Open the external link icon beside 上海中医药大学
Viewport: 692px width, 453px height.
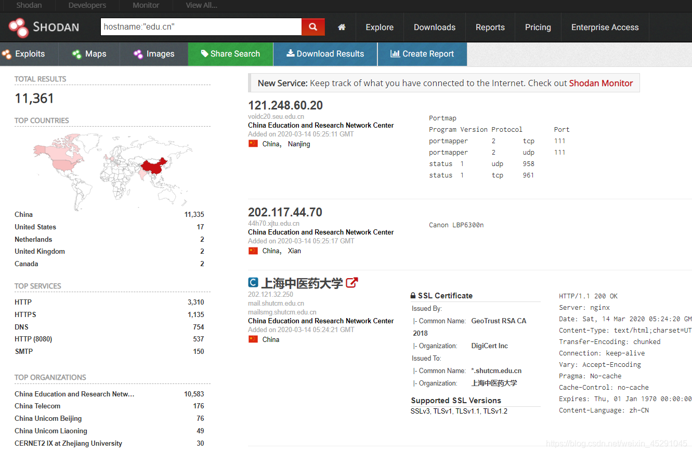tap(352, 283)
